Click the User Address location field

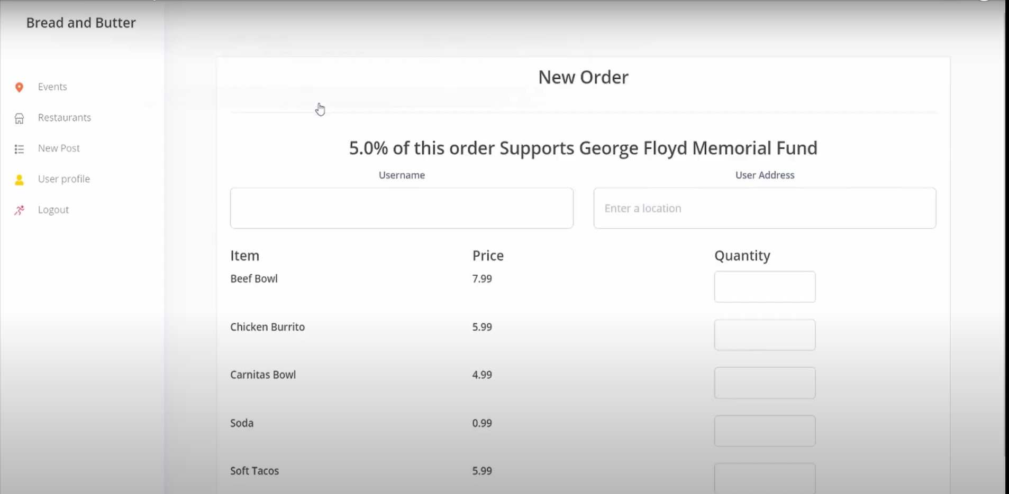click(765, 208)
